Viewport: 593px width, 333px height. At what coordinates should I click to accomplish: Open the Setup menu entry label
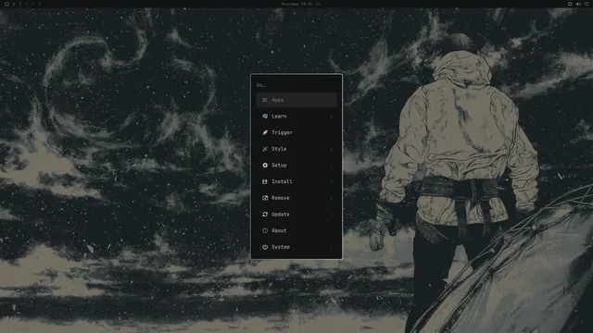[x=279, y=166]
